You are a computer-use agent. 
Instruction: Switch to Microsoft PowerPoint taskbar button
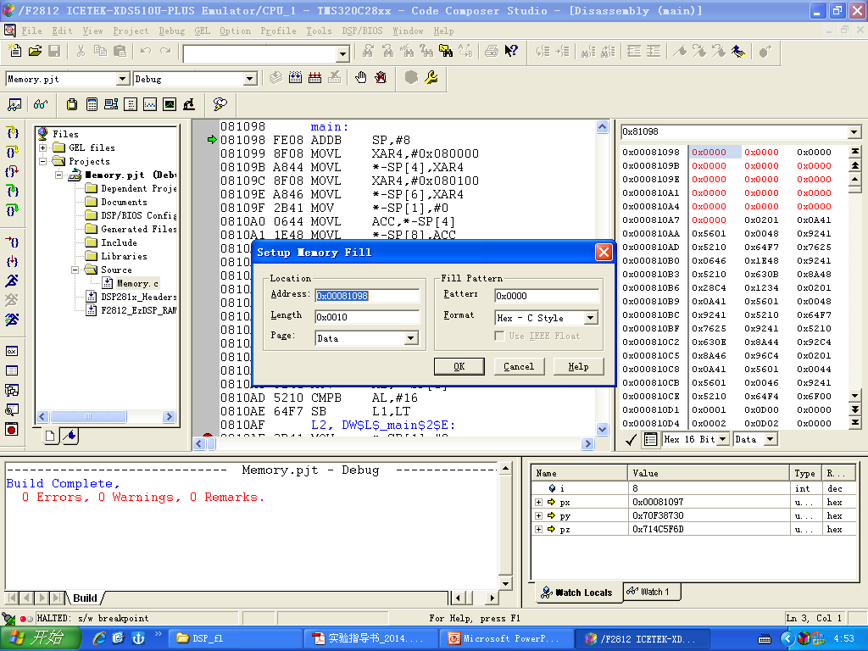[505, 638]
